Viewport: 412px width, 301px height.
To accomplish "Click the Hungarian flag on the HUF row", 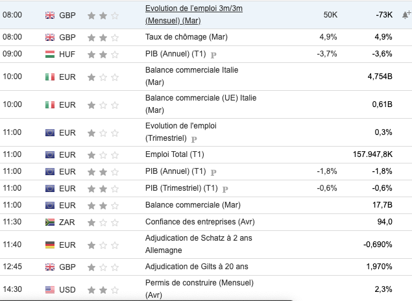I will point(50,54).
